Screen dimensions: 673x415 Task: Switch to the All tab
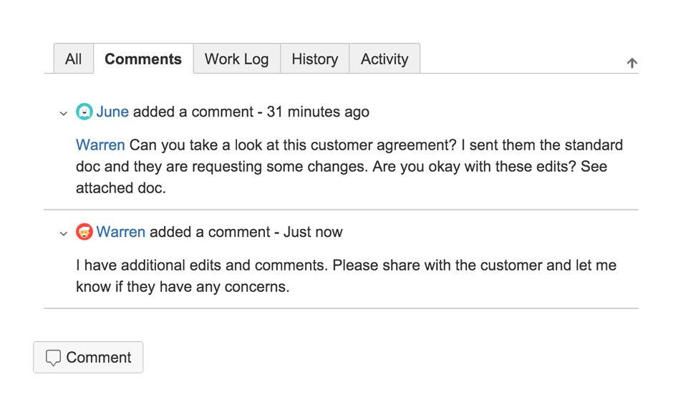73,59
